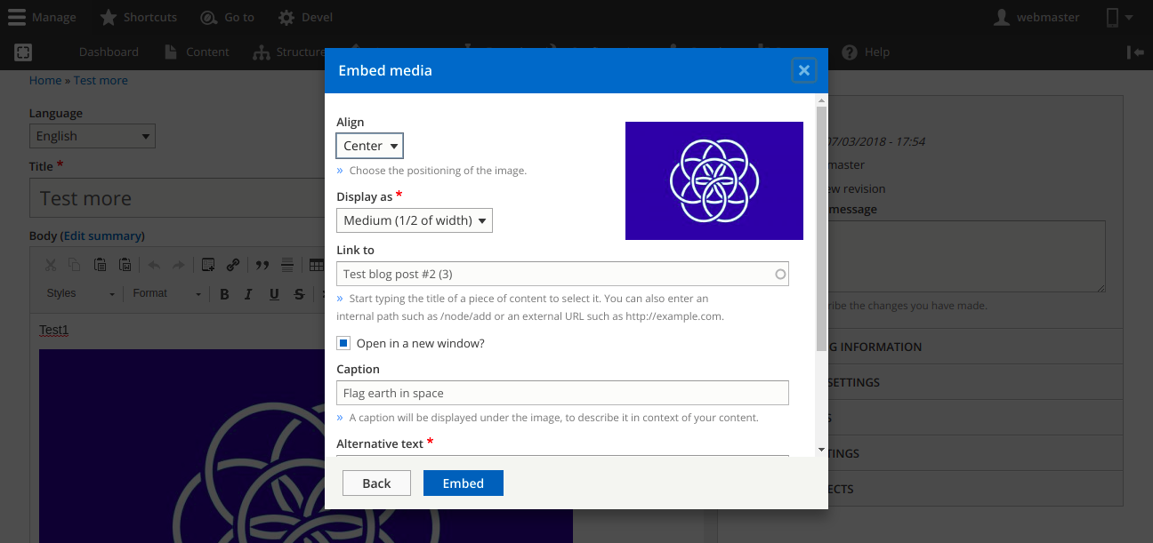The height and width of the screenshot is (543, 1153).
Task: Click the Back button in dialog
Action: tap(376, 483)
